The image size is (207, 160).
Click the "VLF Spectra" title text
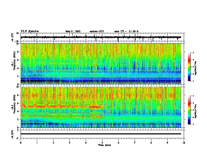pyautogui.click(x=30, y=31)
